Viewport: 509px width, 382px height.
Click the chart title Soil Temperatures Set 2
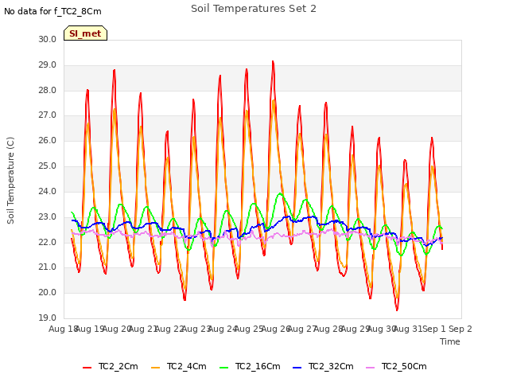pos(254,9)
